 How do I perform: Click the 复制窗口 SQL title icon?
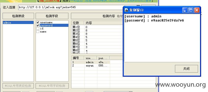(127, 10)
